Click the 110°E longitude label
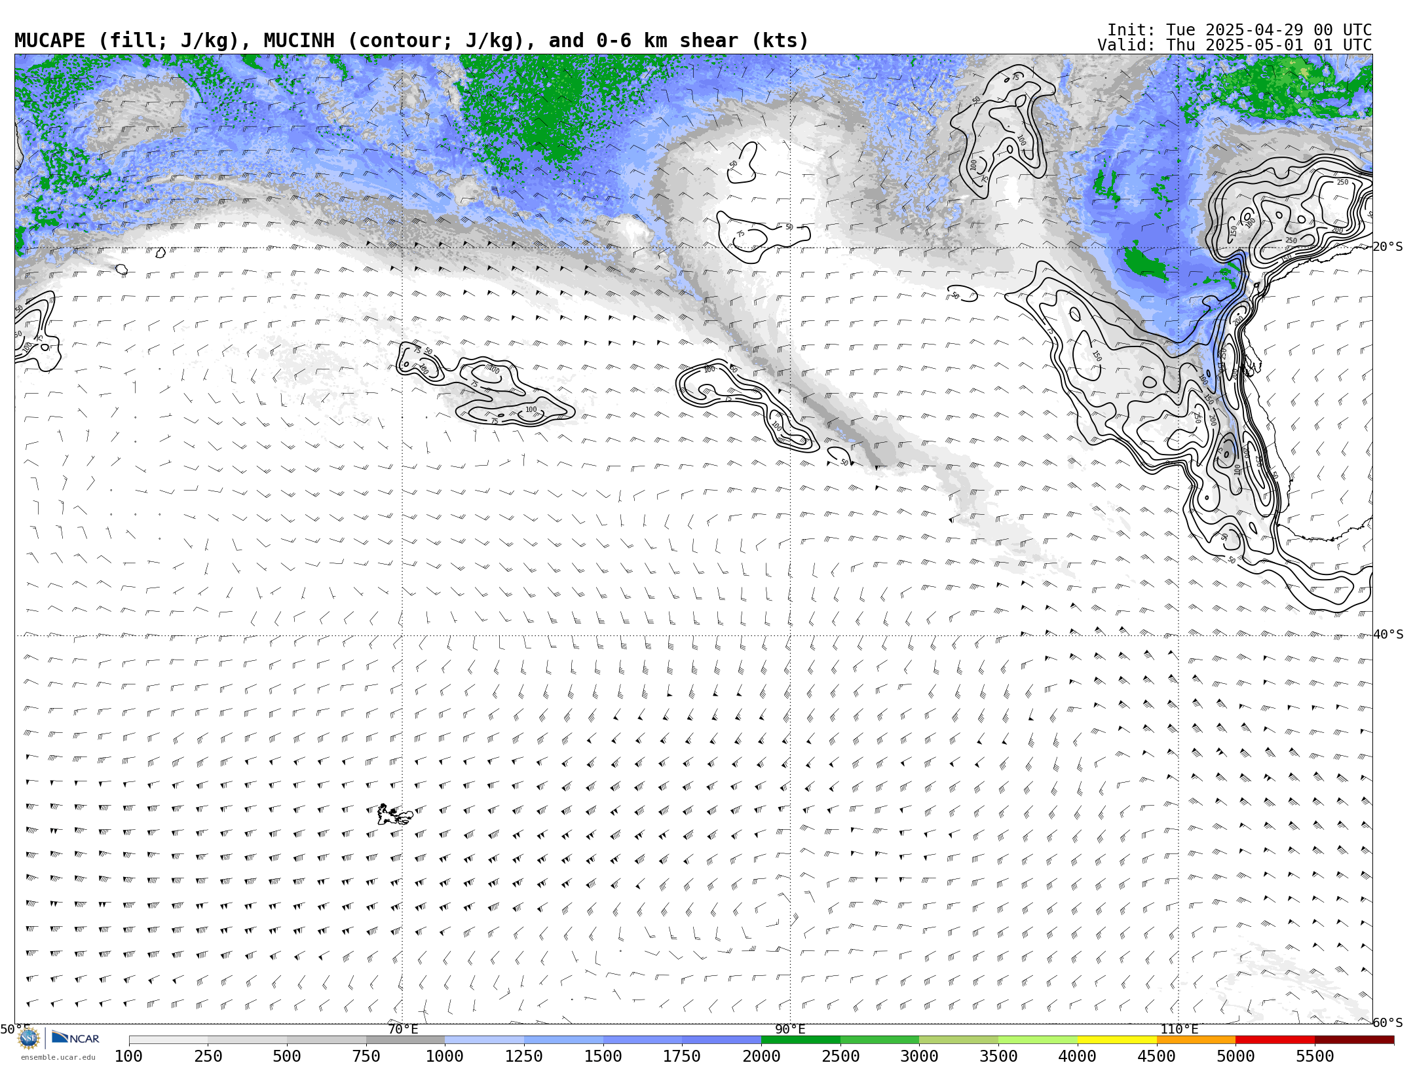This screenshot has width=1415, height=1065. tap(1179, 1029)
